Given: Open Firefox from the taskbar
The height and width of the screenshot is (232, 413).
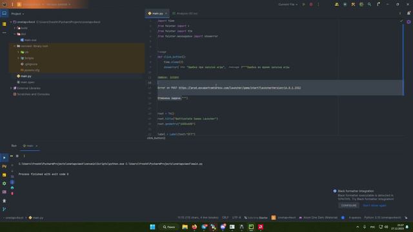Looking at the screenshot, I should click(x=194, y=227).
